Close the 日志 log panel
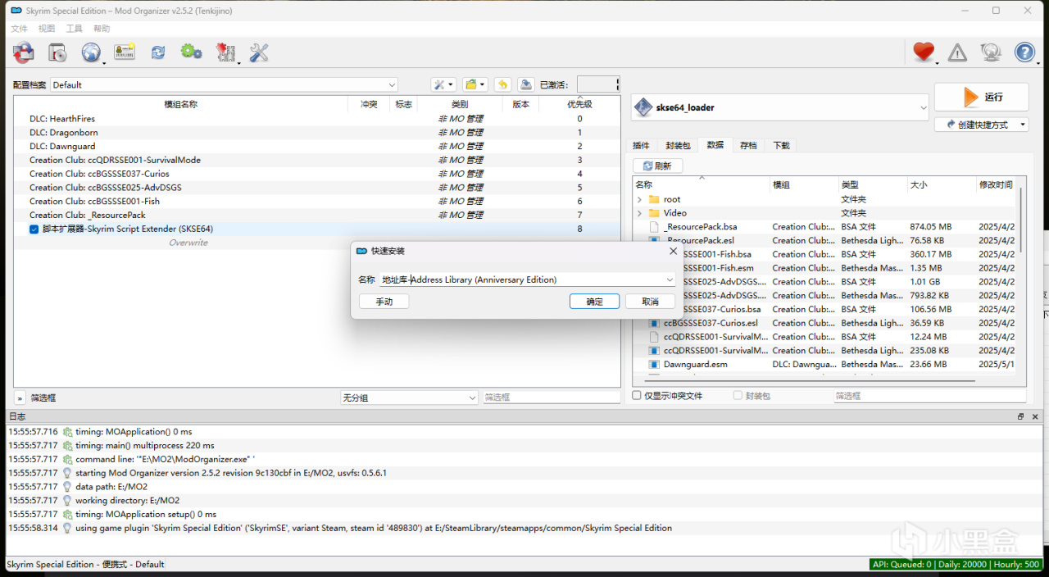The width and height of the screenshot is (1049, 577). 1034,416
